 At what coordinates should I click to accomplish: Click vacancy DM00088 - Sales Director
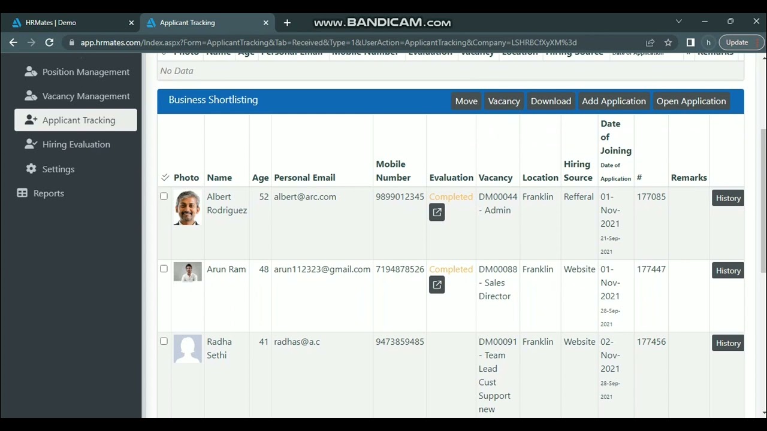pos(497,283)
